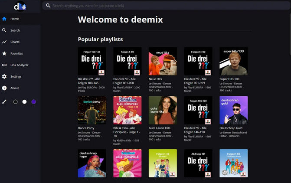Open the Charts icon in sidebar
This screenshot has width=291, height=183.
click(x=4, y=42)
